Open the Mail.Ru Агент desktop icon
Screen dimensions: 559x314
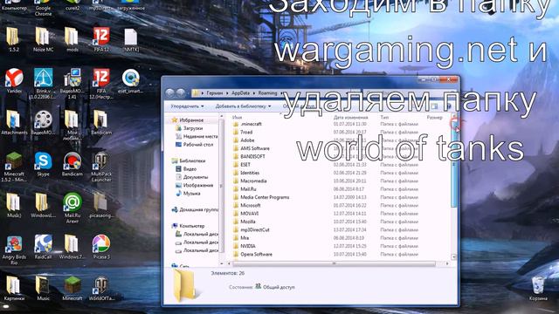pyautogui.click(x=72, y=208)
